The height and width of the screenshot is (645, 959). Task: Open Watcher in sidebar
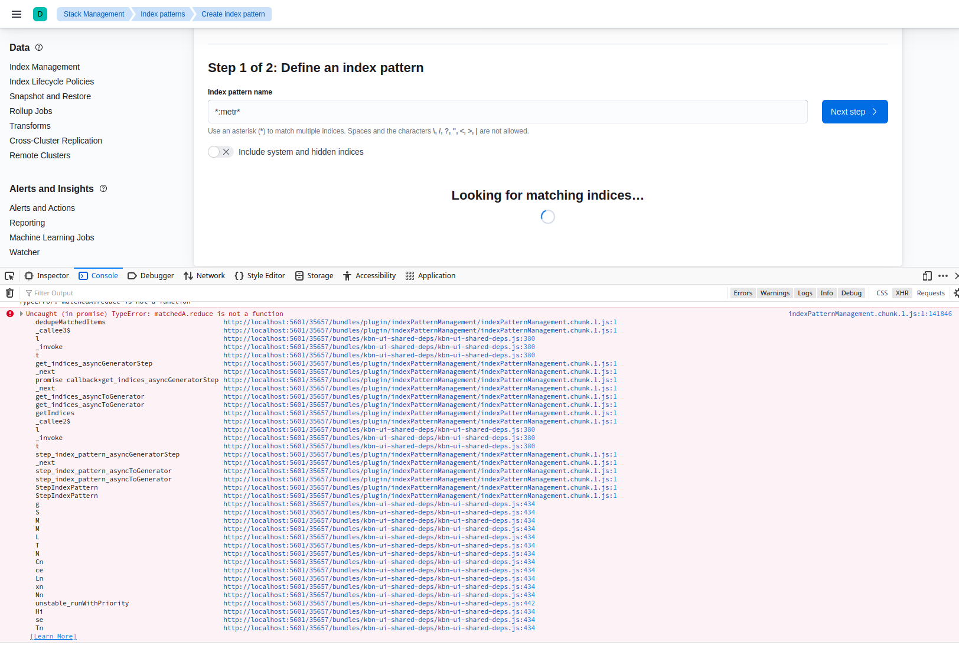[25, 252]
